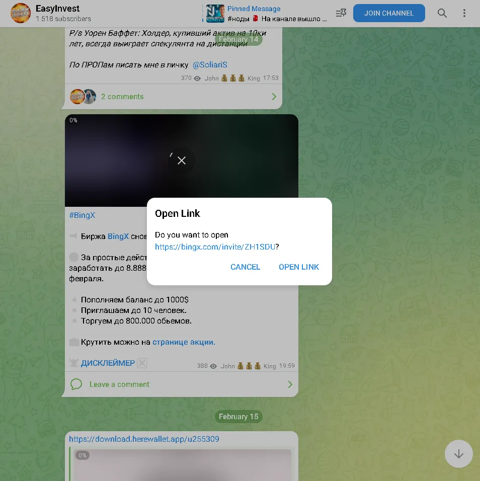Click the pinned messages list icon
The width and height of the screenshot is (480, 481).
click(341, 13)
